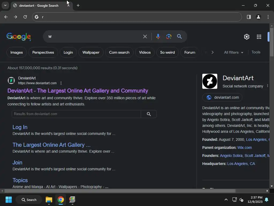This screenshot has height=206, width=274.
Task: Open Google quick settings gear
Action: pyautogui.click(x=246, y=37)
